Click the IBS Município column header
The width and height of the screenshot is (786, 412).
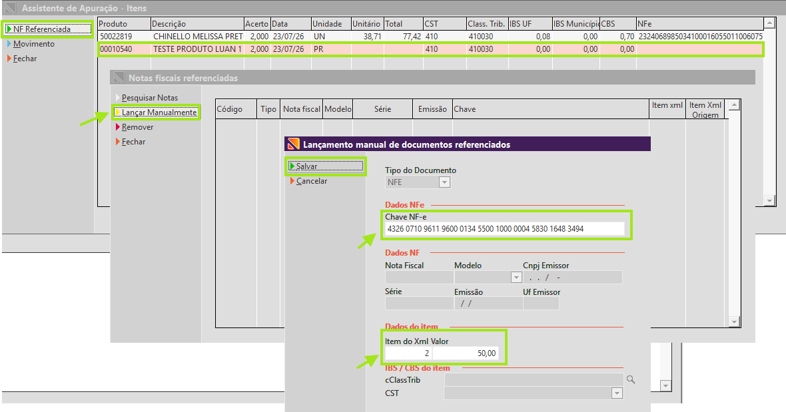click(x=576, y=23)
